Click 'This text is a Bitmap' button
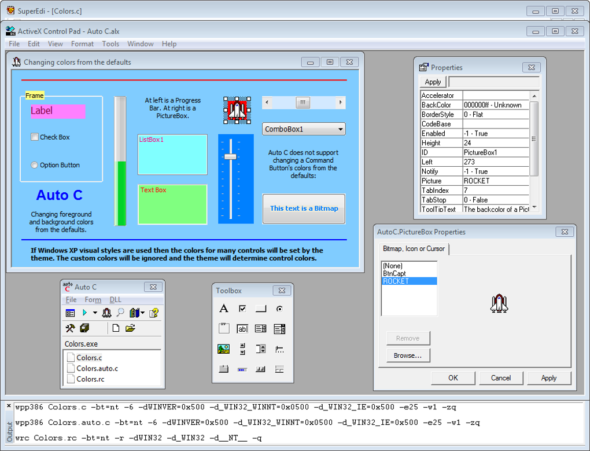590x451 pixels. [304, 208]
